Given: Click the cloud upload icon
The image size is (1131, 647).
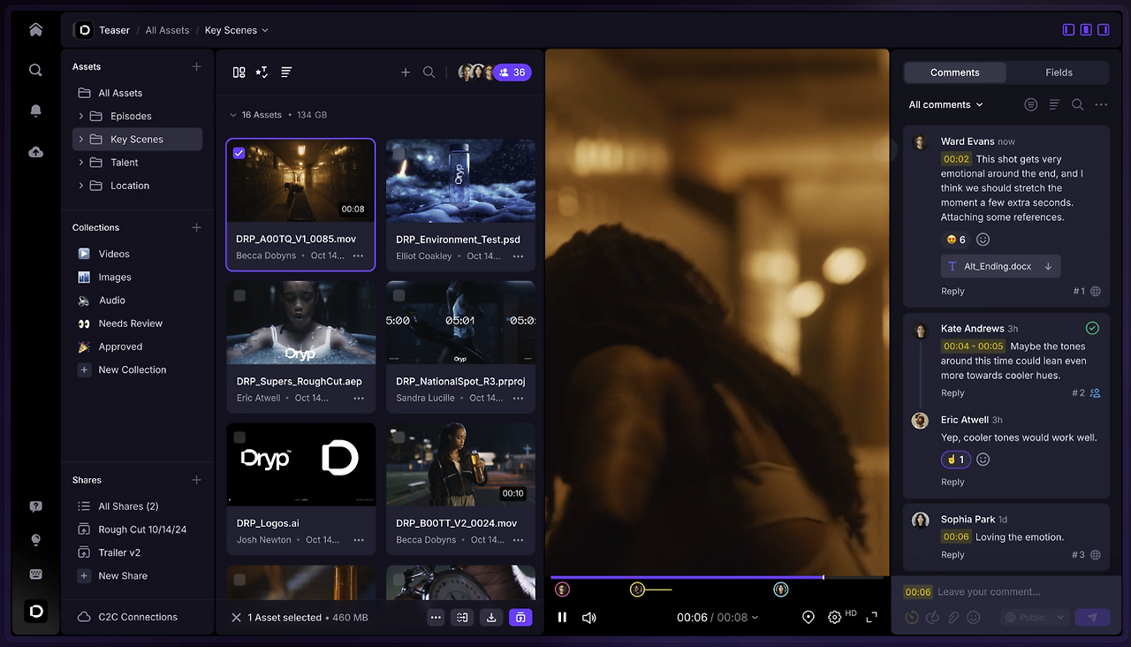Looking at the screenshot, I should [x=35, y=152].
